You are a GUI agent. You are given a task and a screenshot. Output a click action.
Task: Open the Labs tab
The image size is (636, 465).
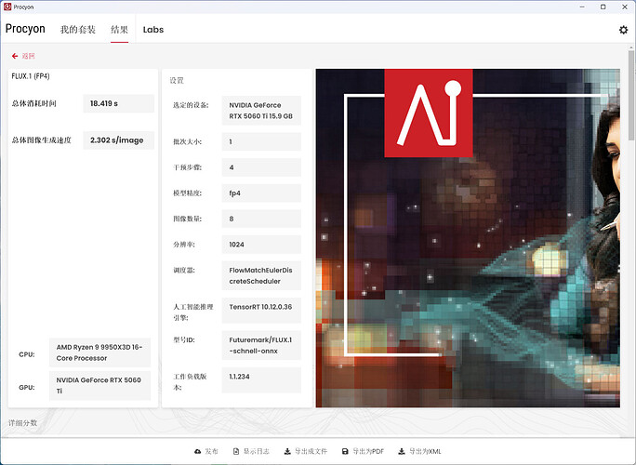[153, 30]
